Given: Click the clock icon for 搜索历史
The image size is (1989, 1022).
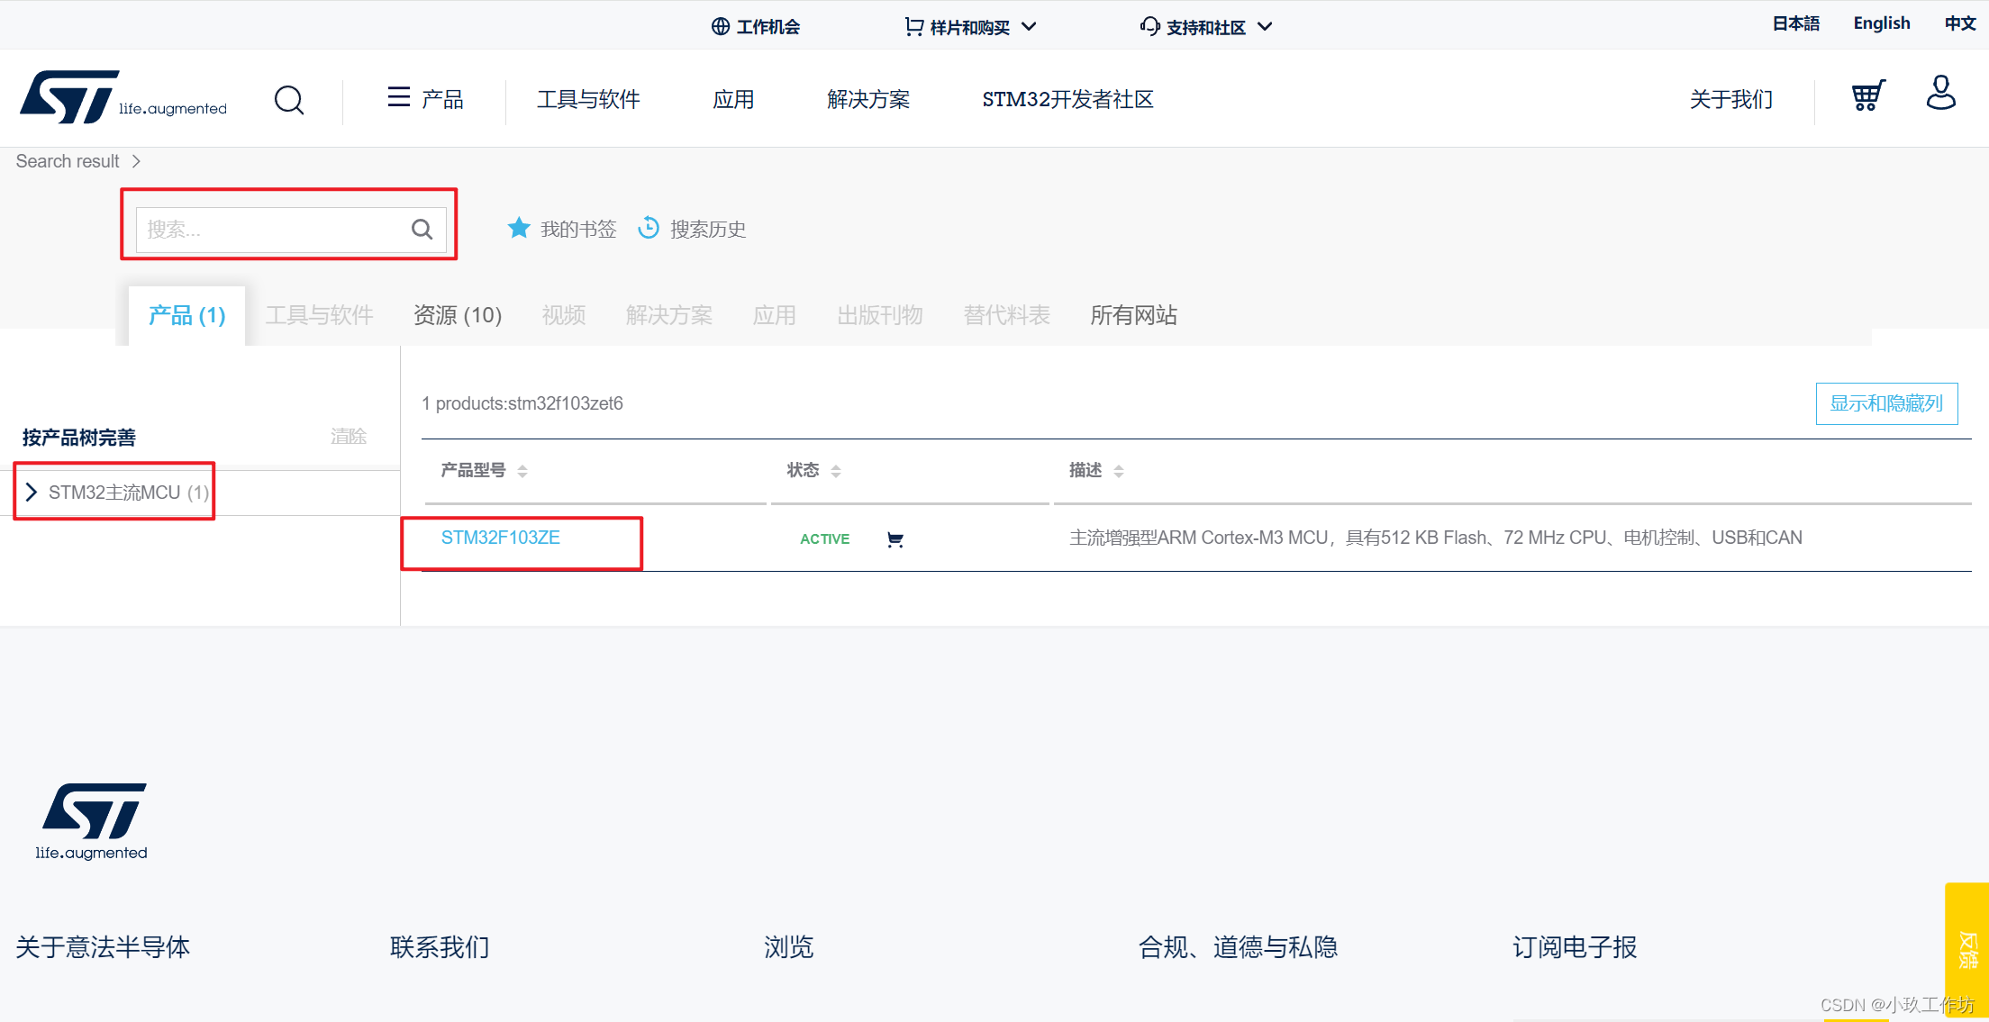Looking at the screenshot, I should pyautogui.click(x=649, y=228).
